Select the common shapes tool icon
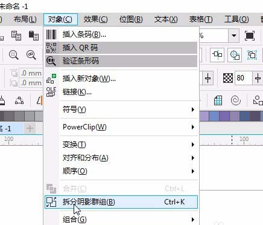 (258, 100)
